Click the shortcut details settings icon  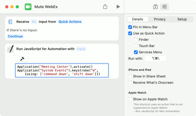pyautogui.click(x=164, y=7)
